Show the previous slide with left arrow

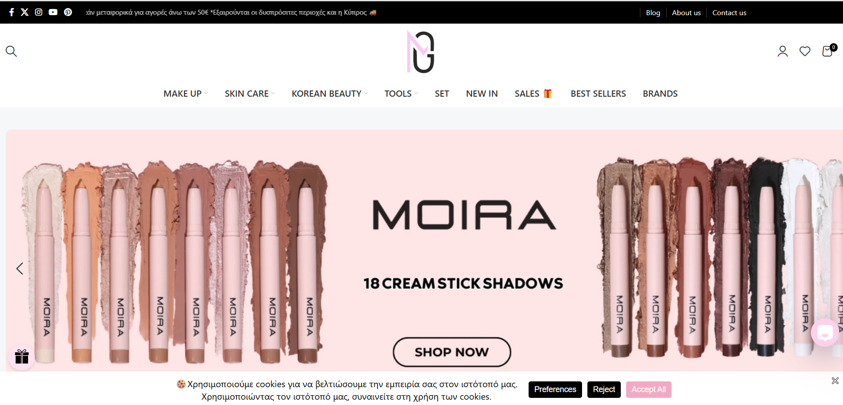coord(20,269)
